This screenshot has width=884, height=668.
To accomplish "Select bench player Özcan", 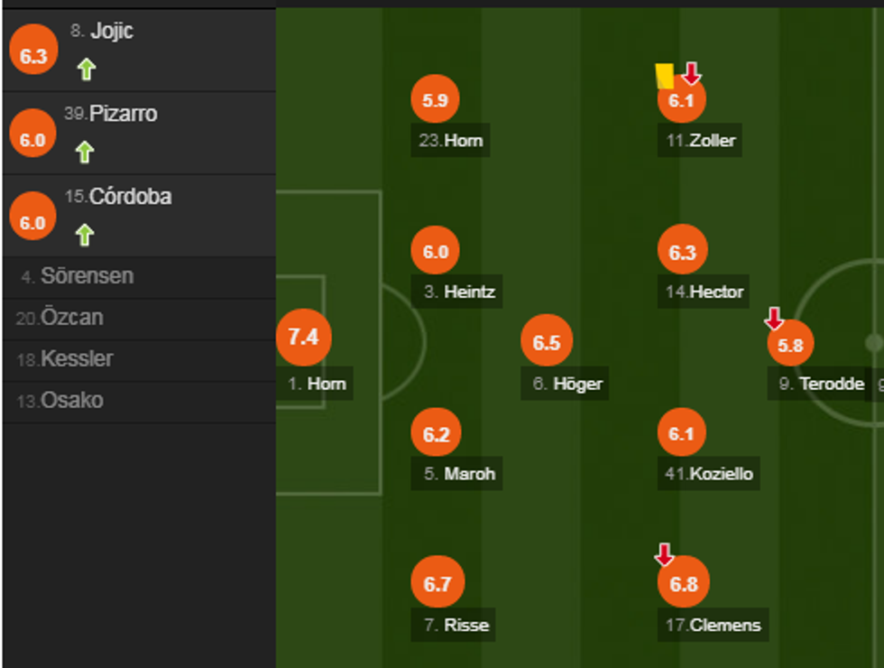I will coord(72,318).
